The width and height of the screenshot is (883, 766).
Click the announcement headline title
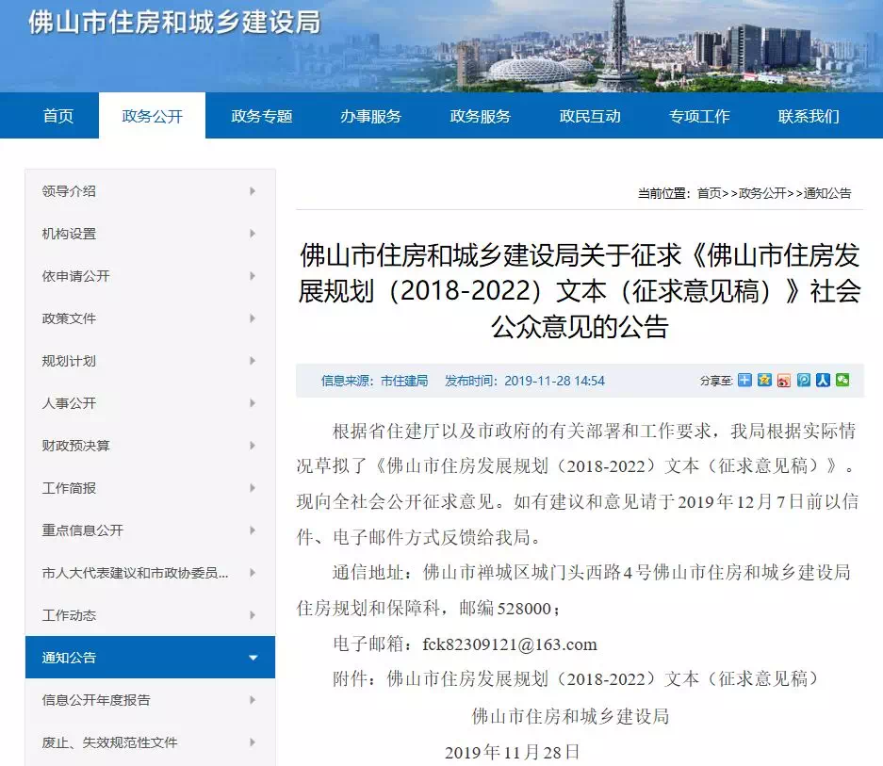[580, 290]
